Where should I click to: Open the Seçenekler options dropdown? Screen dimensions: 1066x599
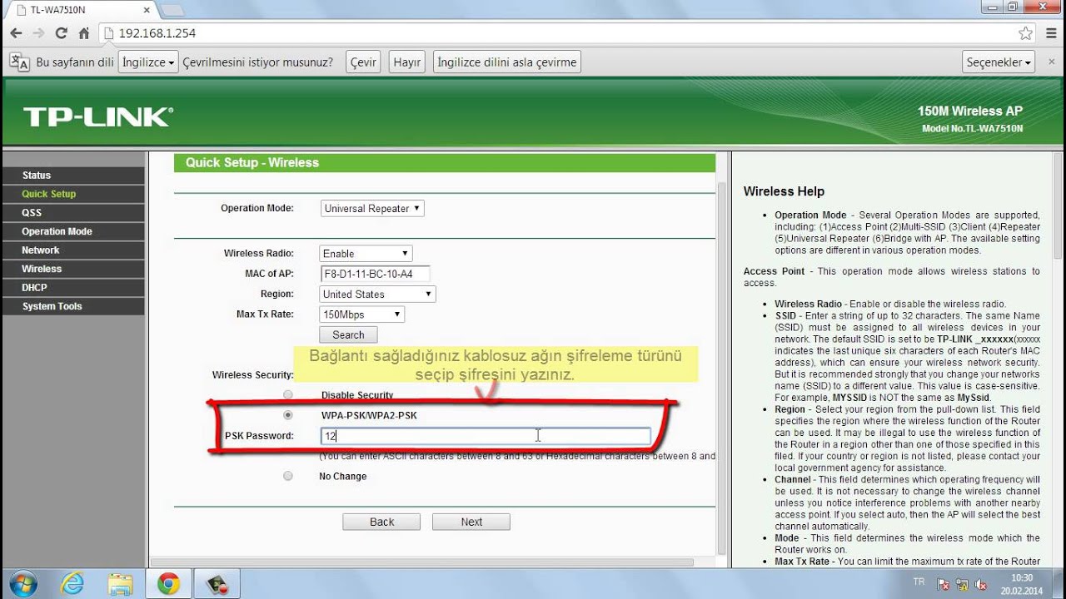pos(999,62)
